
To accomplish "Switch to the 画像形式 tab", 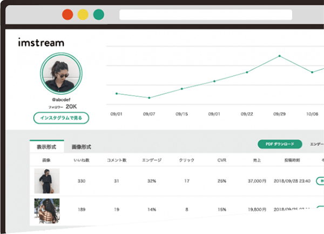I will [x=81, y=147].
